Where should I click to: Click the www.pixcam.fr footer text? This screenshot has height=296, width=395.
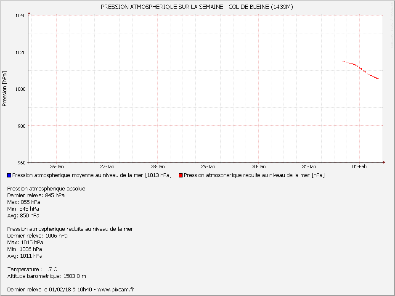(115, 290)
